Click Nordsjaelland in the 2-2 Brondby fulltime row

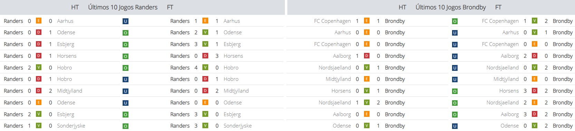tap(502, 103)
